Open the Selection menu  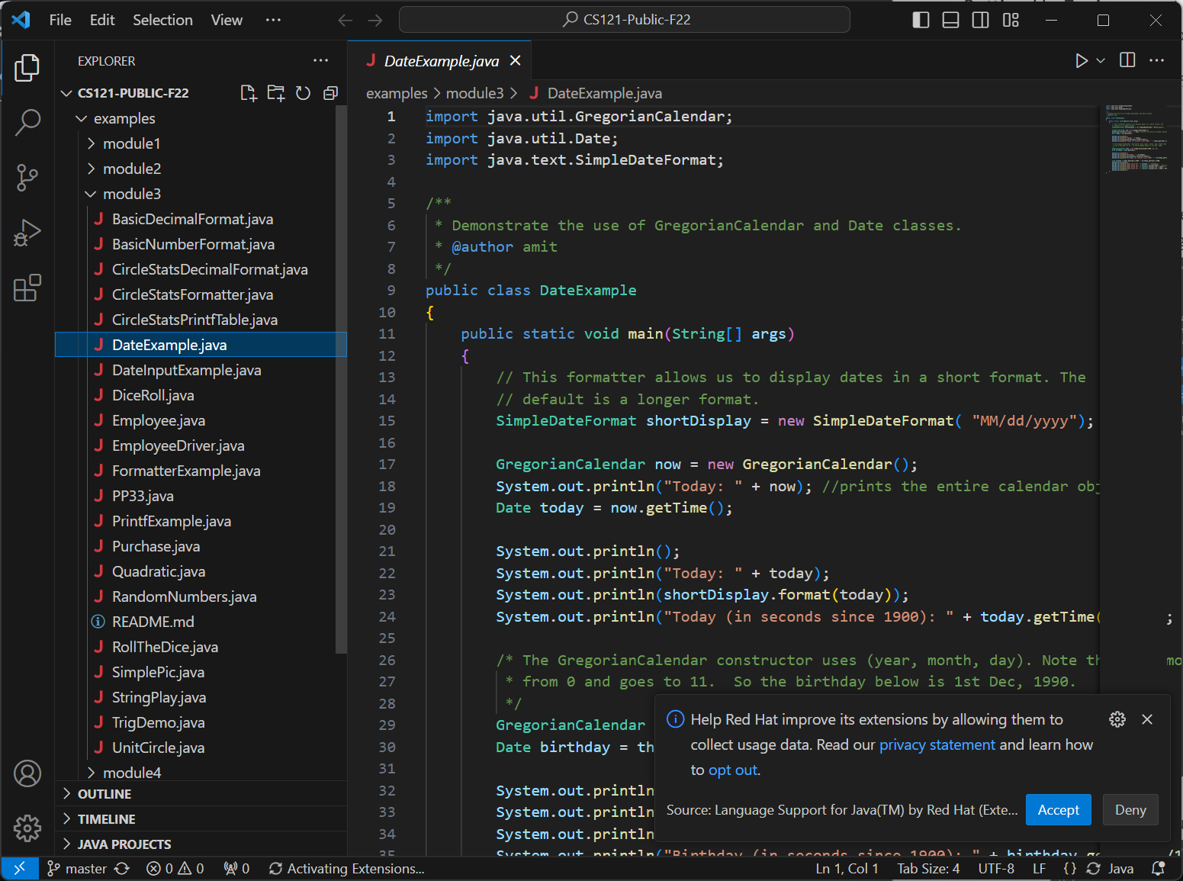162,20
